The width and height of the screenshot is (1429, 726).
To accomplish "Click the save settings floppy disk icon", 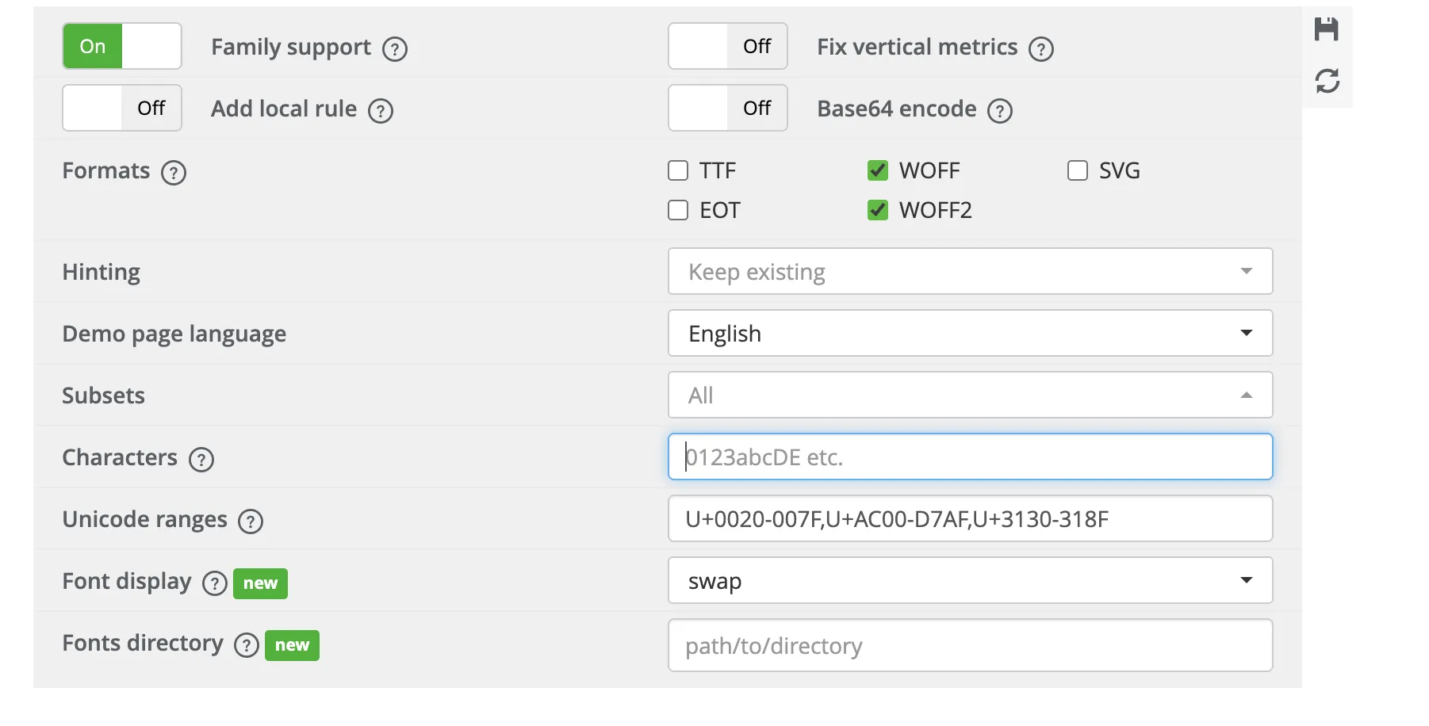I will click(1326, 29).
